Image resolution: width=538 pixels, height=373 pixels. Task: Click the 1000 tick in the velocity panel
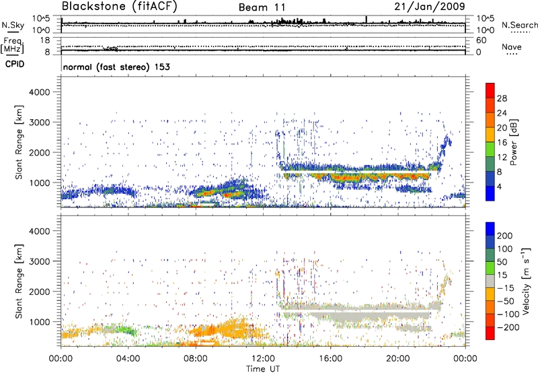coord(39,322)
